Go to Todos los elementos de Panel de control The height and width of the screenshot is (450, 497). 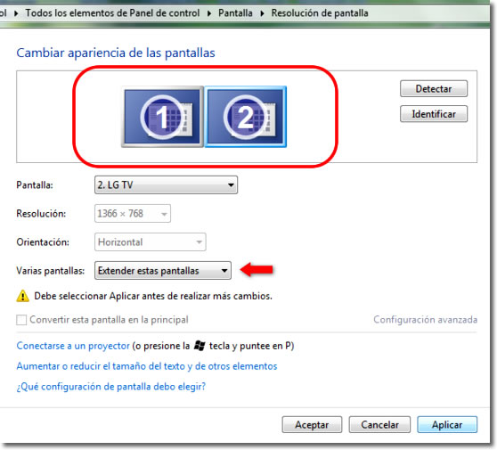pos(112,13)
